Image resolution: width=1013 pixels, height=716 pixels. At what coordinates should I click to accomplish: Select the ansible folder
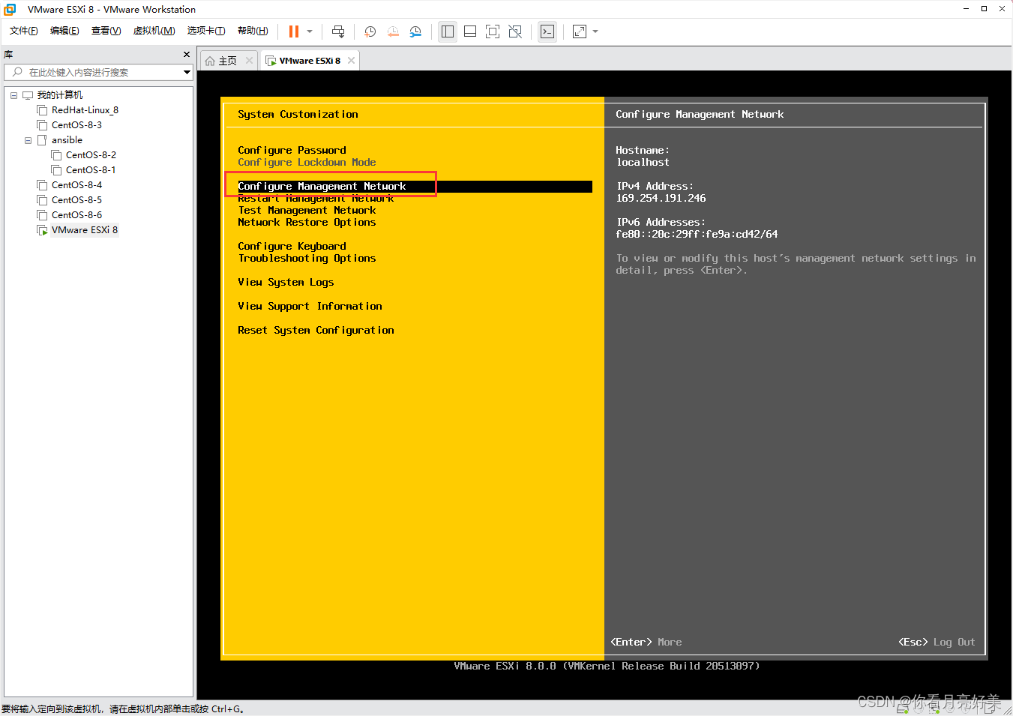click(67, 140)
